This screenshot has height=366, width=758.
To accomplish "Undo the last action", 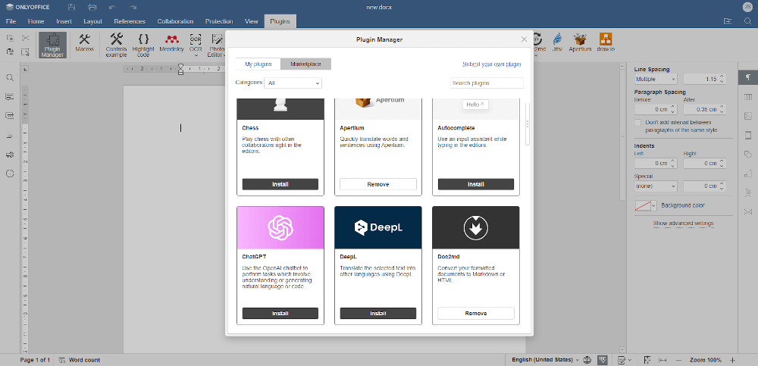I will [x=112, y=8].
